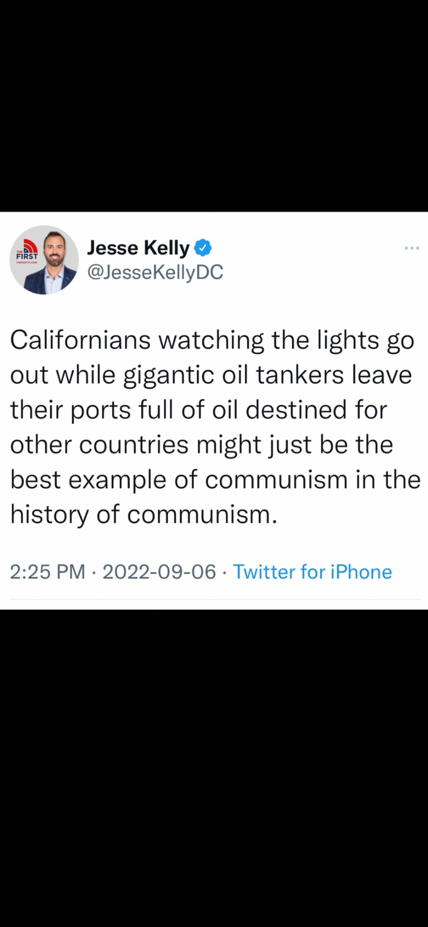
Task: Tap the black area below the tweet
Action: point(214,768)
